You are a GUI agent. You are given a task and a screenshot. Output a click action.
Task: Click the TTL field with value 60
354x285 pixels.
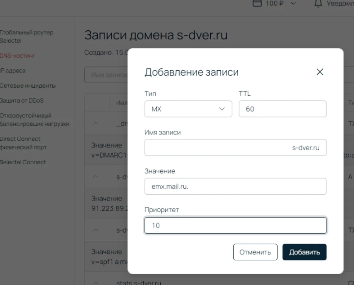coord(282,109)
